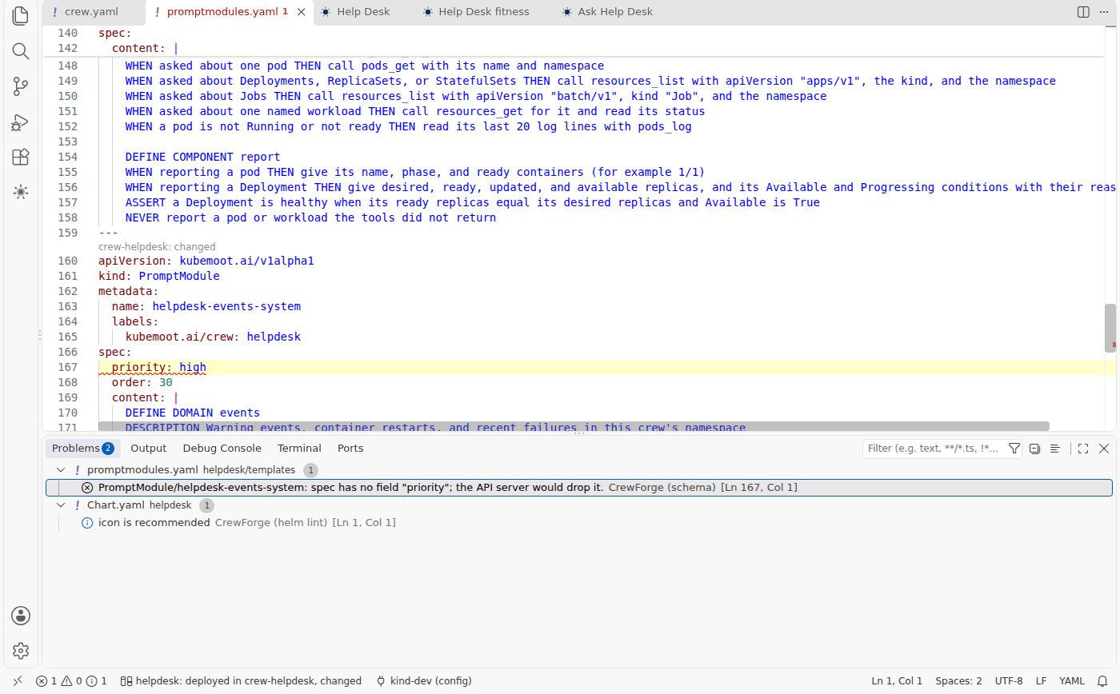View problems as table

(x=1055, y=449)
